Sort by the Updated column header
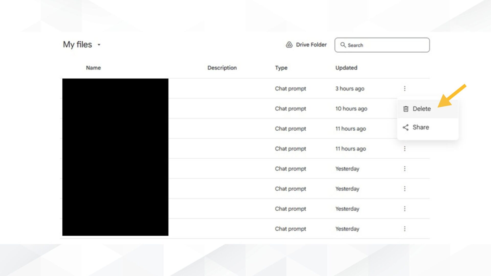The height and width of the screenshot is (276, 491). (x=346, y=68)
